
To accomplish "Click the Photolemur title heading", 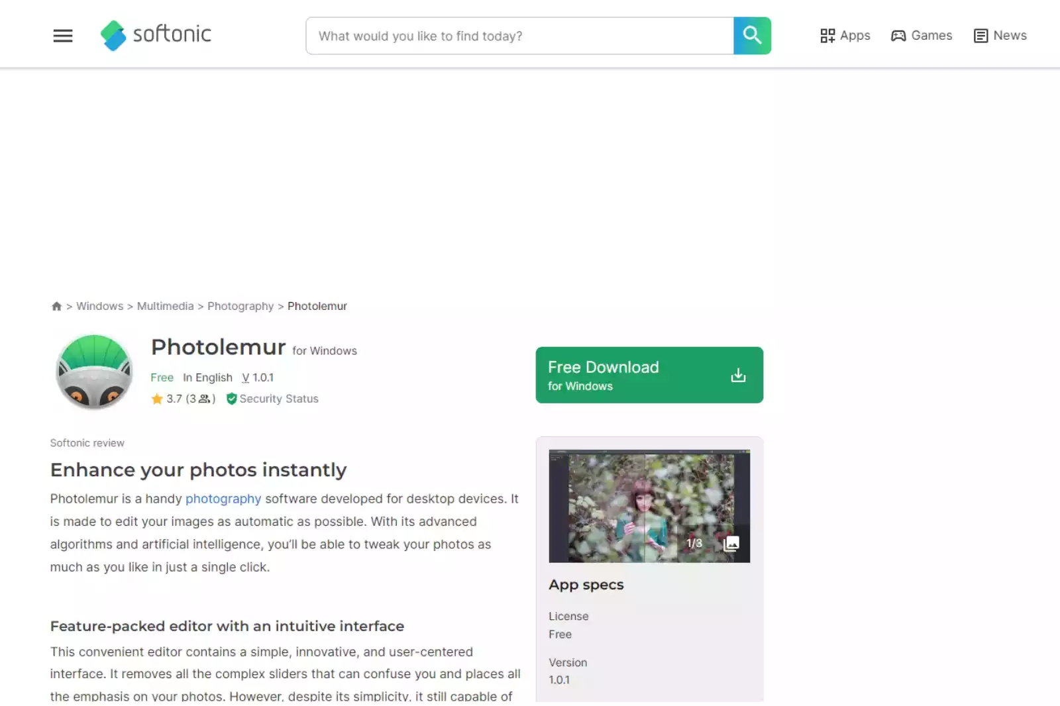I will pos(219,347).
